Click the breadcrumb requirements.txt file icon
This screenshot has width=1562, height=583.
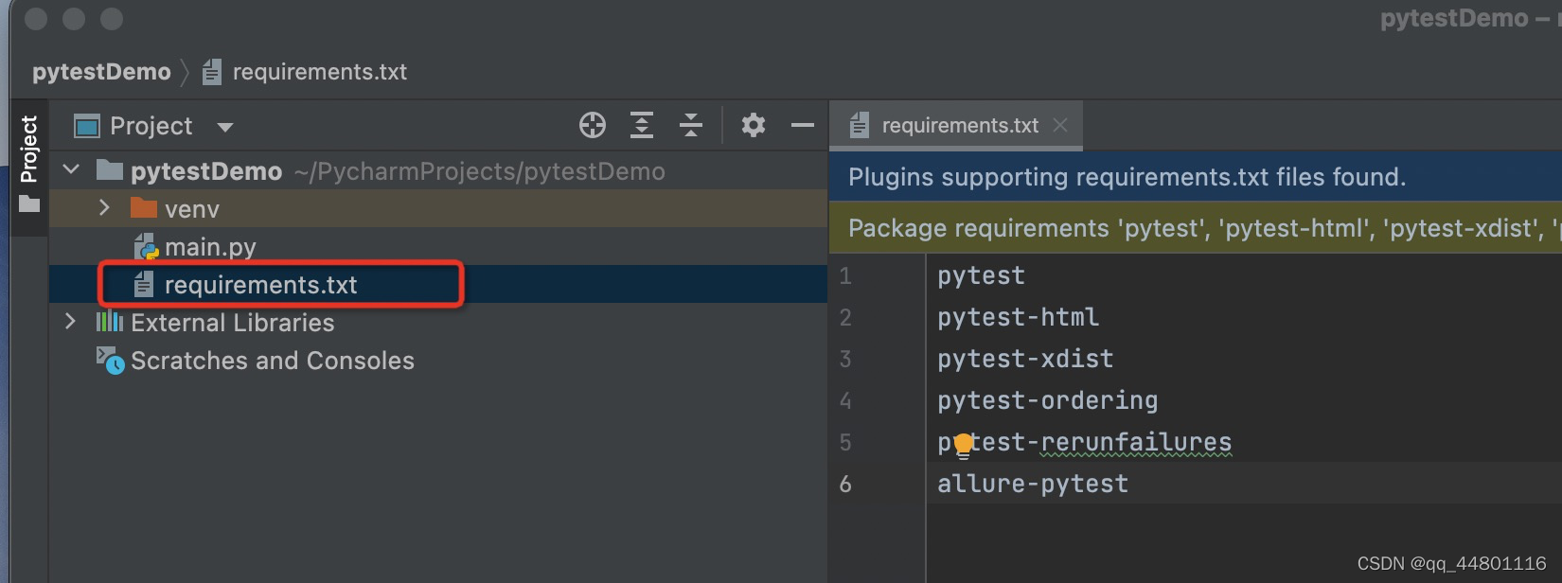(212, 72)
